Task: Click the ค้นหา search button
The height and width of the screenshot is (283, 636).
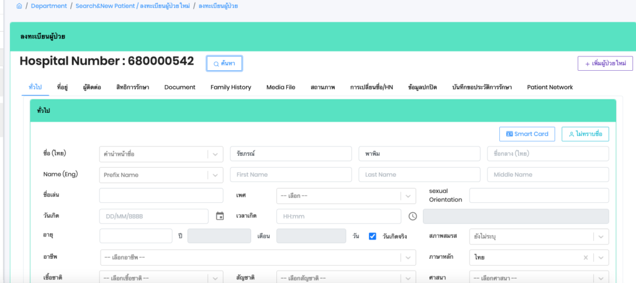Action: click(x=224, y=63)
